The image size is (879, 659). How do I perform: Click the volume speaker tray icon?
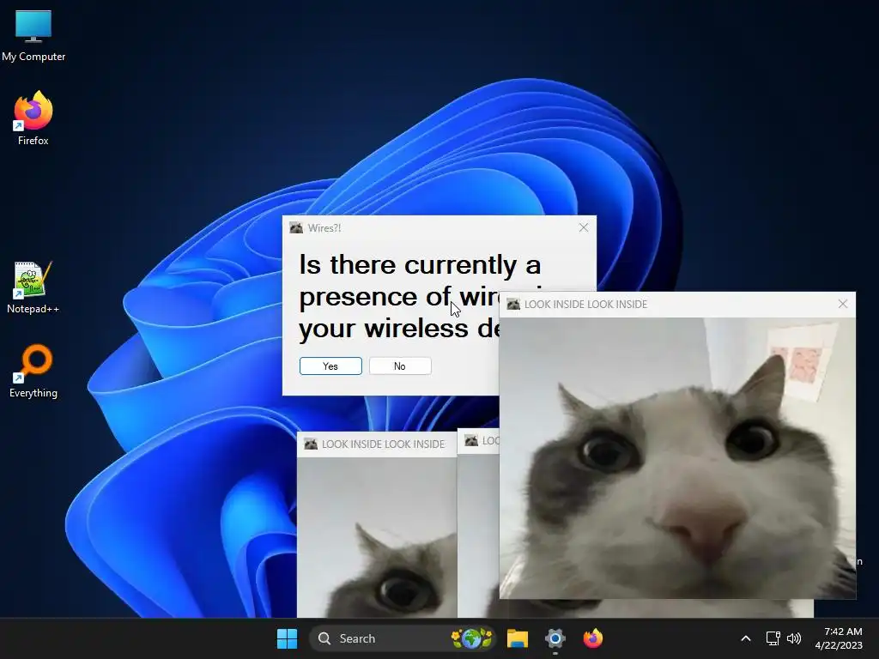pos(794,638)
